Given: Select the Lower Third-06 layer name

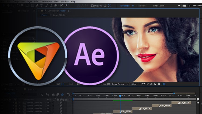Looking at the screenshot, I should (x=34, y=103).
